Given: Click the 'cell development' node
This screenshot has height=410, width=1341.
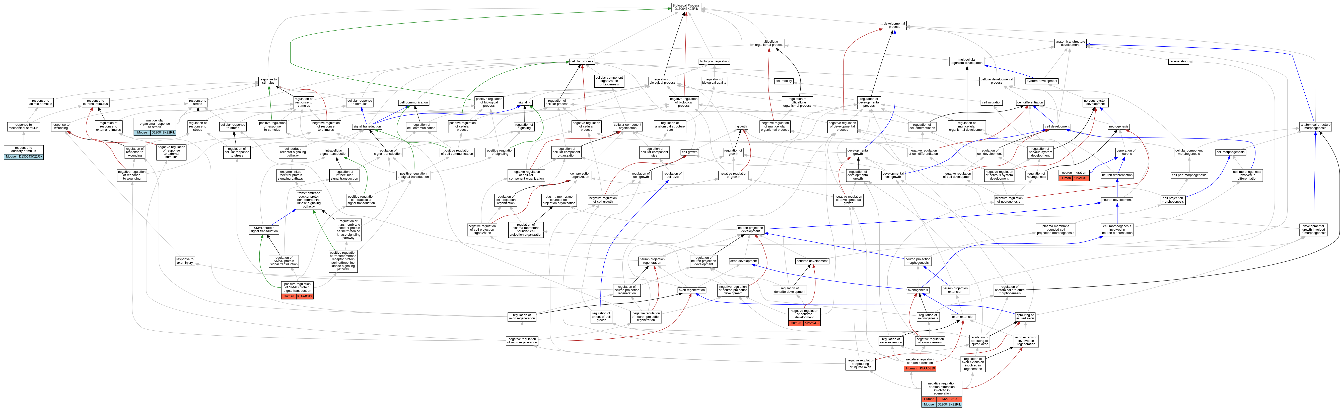Looking at the screenshot, I should [1057, 127].
